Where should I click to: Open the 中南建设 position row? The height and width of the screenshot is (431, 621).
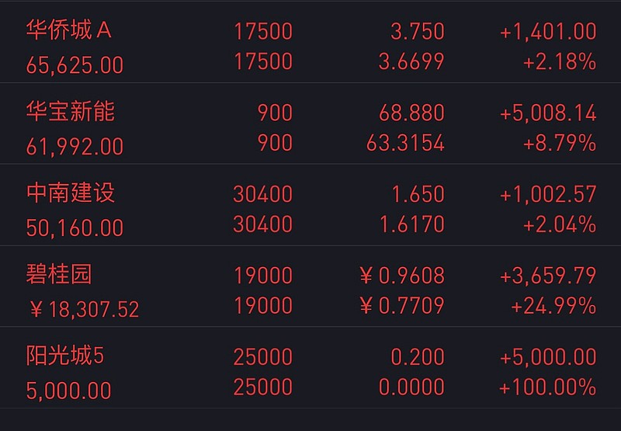pyautogui.click(x=310, y=205)
